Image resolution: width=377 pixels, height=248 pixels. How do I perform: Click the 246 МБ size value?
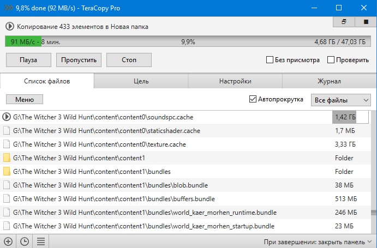(x=346, y=213)
